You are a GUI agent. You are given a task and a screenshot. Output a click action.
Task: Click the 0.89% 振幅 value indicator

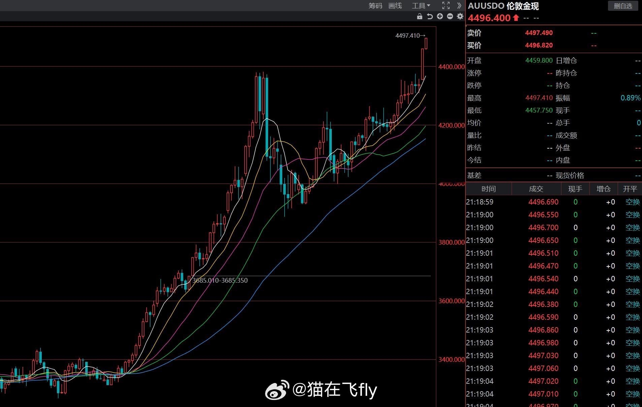[630, 98]
